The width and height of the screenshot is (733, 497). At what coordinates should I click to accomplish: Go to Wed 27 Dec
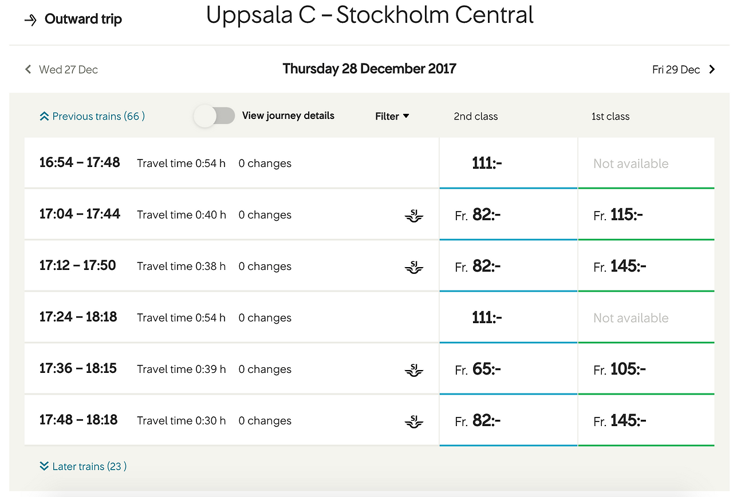tap(68, 70)
